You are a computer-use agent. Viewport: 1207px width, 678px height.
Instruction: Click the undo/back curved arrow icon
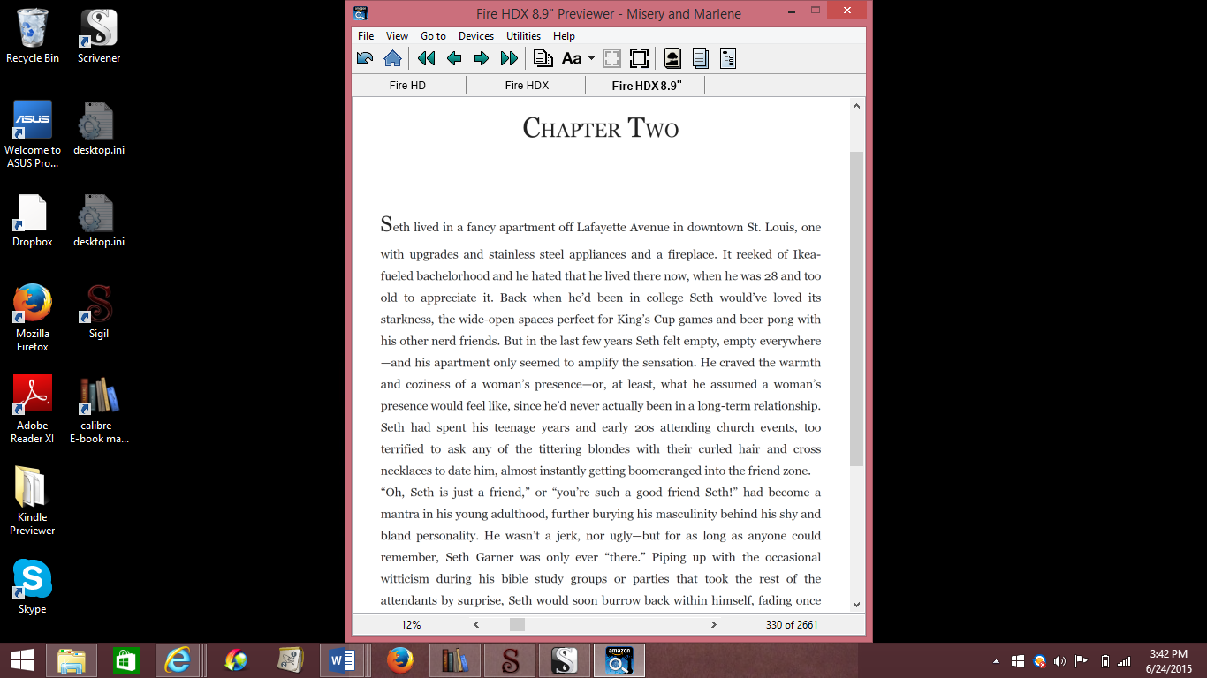pos(365,58)
